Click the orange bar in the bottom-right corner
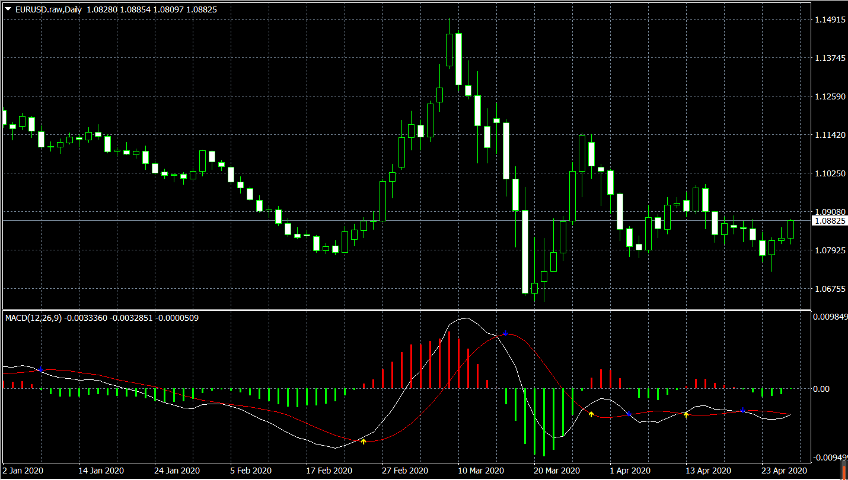This screenshot has width=848, height=480. (x=843, y=470)
